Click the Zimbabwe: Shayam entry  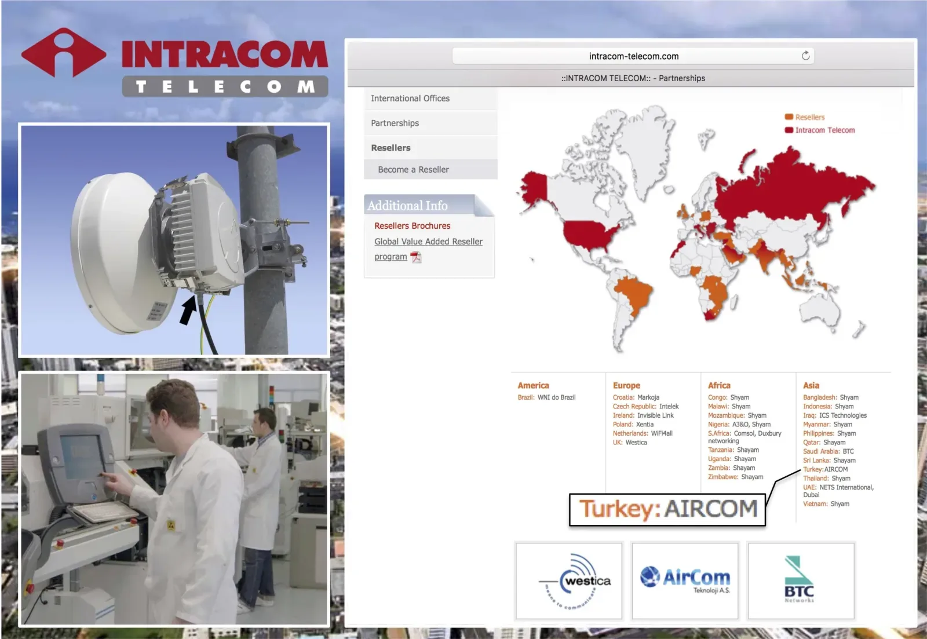point(735,477)
